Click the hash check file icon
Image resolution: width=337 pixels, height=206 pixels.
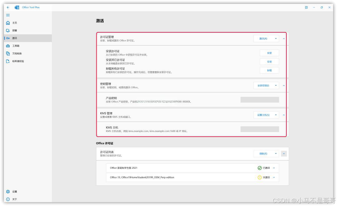point(8,61)
